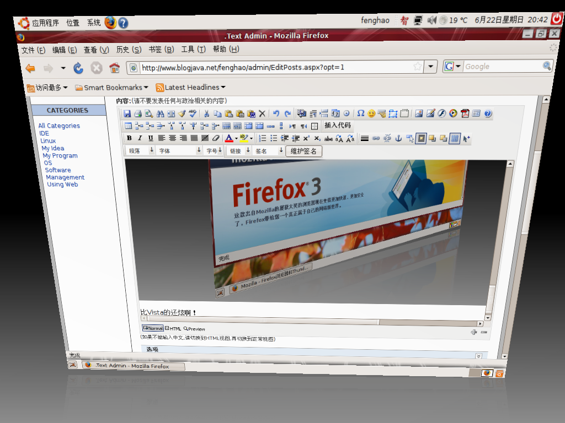Insert ordered numbered list icon
The width and height of the screenshot is (565, 423).
[x=262, y=138]
